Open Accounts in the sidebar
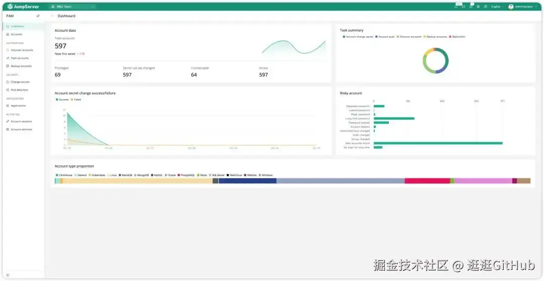This screenshot has width=544, height=281. (23, 34)
